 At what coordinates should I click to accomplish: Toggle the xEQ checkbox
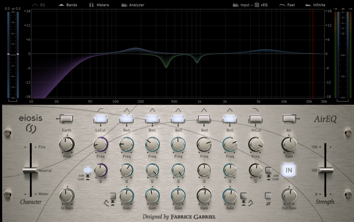[x=257, y=5]
